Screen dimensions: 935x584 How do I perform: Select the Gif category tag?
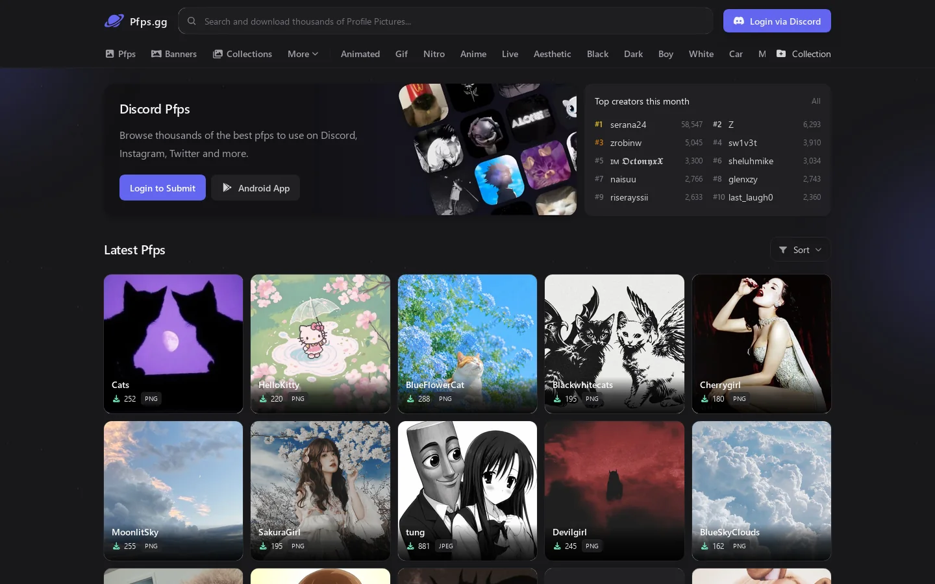tap(401, 54)
